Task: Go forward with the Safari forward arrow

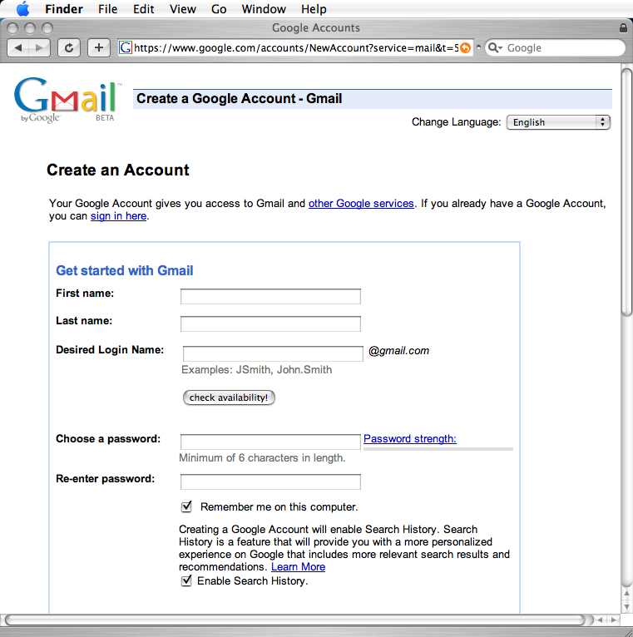Action: (x=39, y=48)
